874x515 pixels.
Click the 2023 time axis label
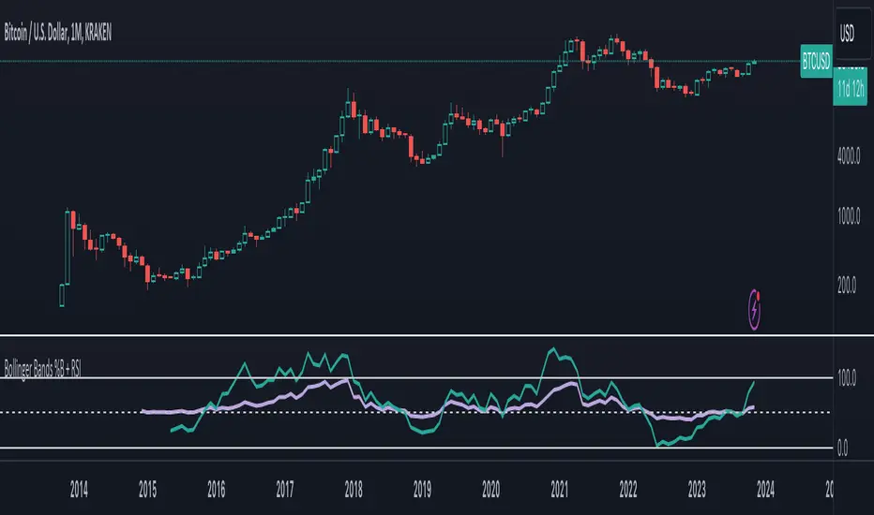click(x=697, y=490)
